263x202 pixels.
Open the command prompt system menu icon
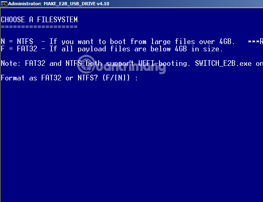point(4,4)
